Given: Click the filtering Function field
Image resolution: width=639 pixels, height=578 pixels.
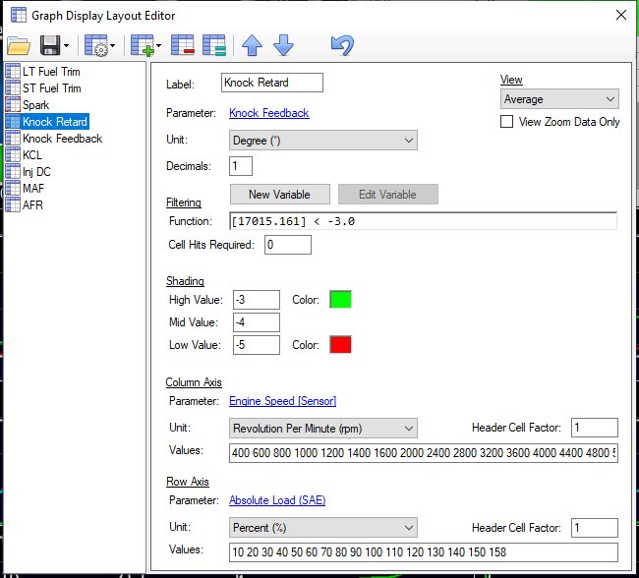Looking at the screenshot, I should tap(423, 221).
